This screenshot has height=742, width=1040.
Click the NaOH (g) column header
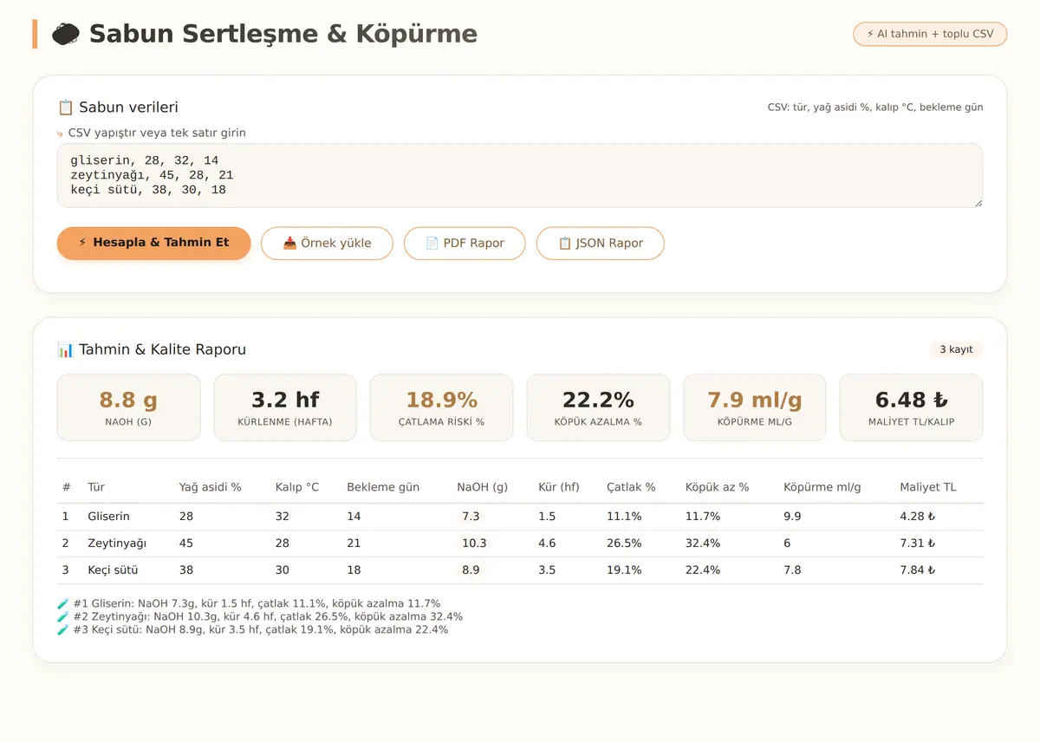483,487
